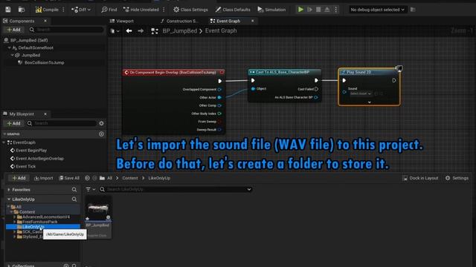Screen dimensions: 476x267
Task: Click the Find button in toolbar
Action: pyautogui.click(x=109, y=10)
